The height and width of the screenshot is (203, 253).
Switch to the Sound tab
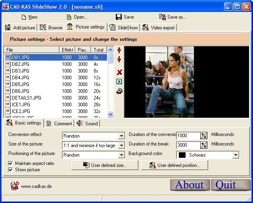[87, 123]
